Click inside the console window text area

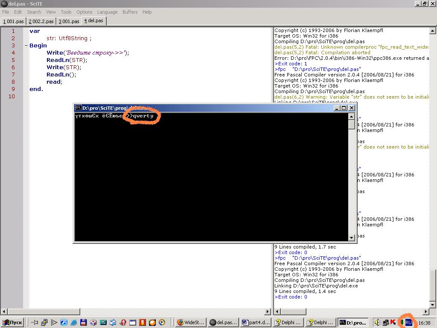211,179
